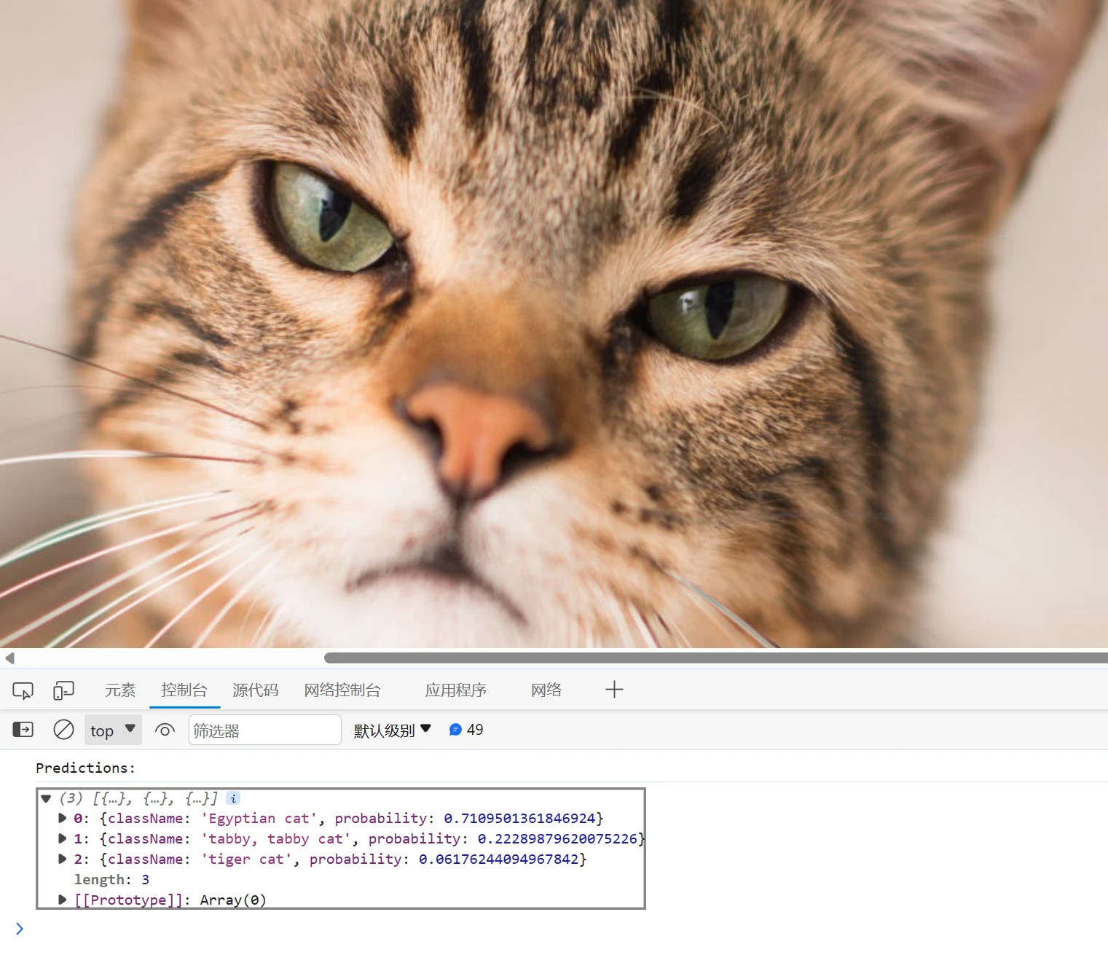Toggle the console sidebar panel icon
1108x955 pixels.
(23, 730)
